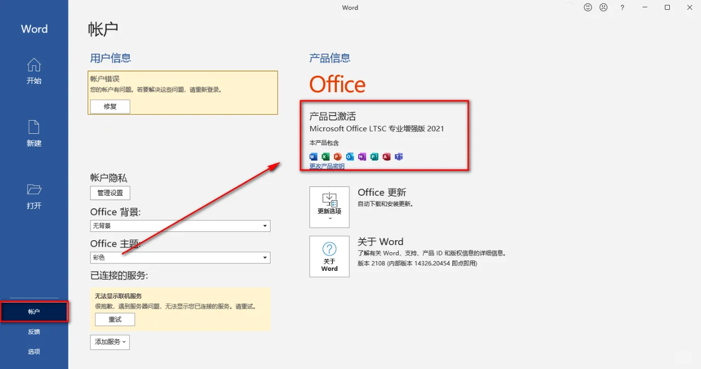Open the Office 主题 dropdown showing 彩色
Screen dimensions: 701x369
(x=180, y=257)
